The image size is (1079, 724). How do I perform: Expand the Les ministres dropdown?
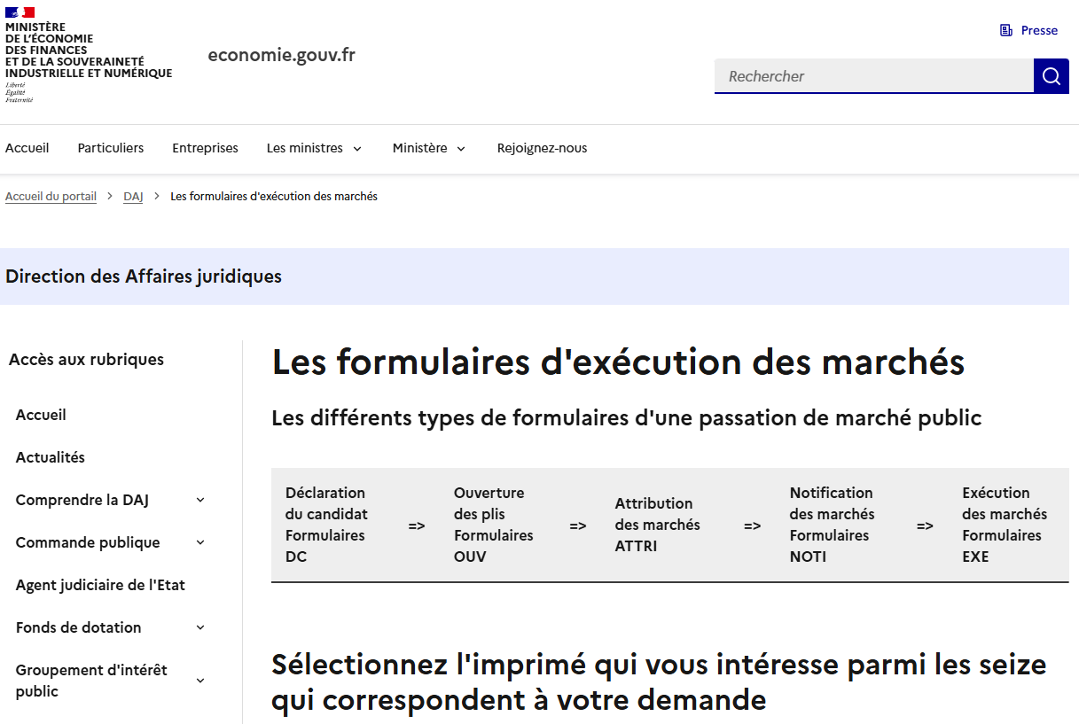click(x=314, y=148)
